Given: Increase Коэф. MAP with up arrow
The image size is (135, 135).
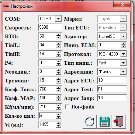Looking at the screenshot, I should pyautogui.click(x=58, y=97).
